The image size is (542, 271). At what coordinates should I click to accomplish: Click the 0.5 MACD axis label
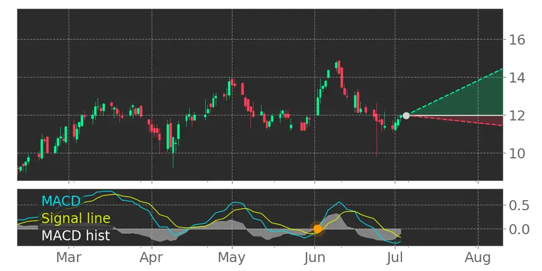tap(519, 206)
